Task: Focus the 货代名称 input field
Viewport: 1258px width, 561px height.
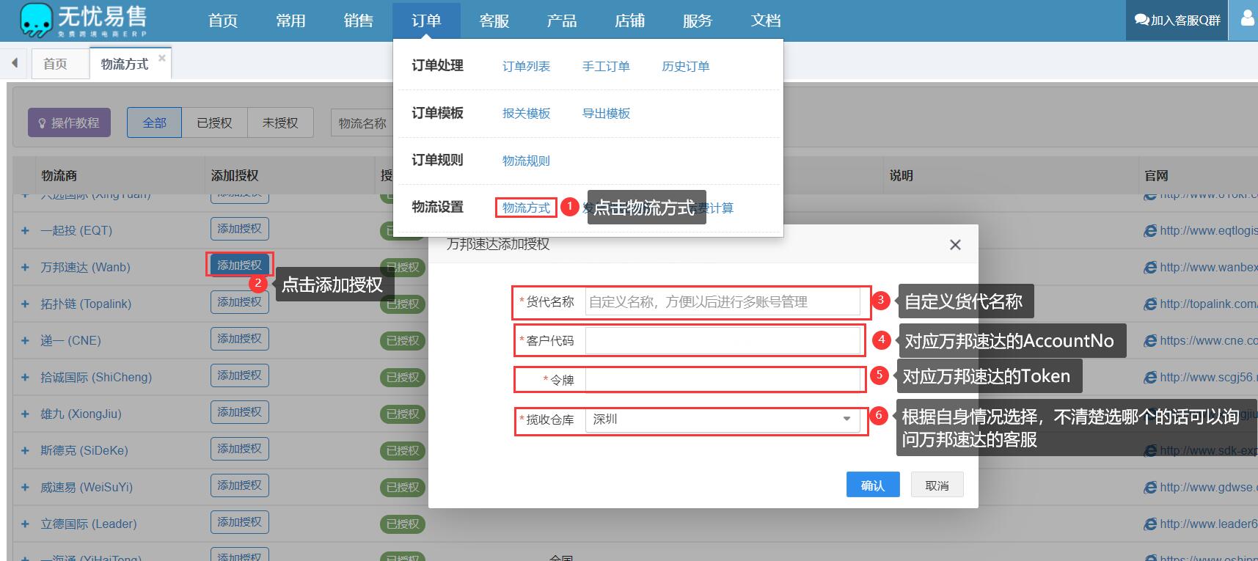Action: tap(723, 302)
